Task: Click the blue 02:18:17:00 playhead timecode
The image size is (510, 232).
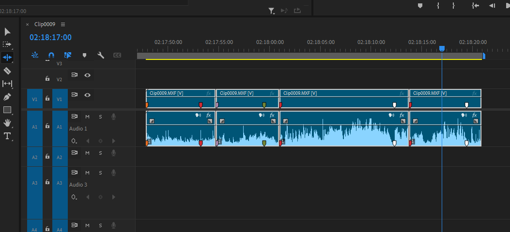Action: click(50, 37)
